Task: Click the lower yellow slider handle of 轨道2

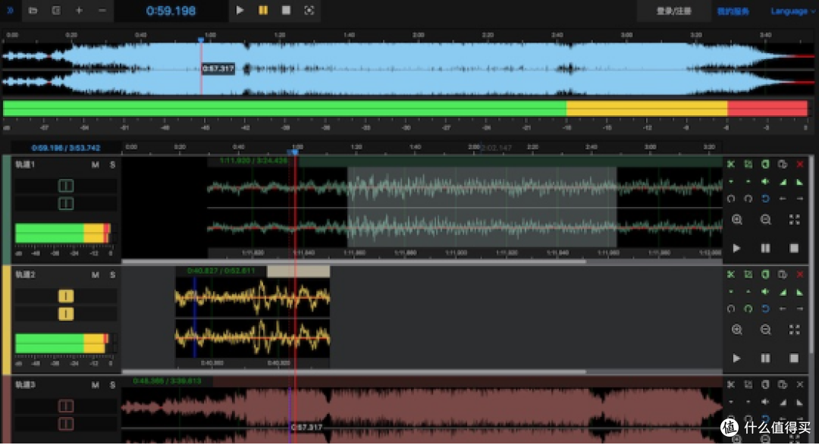Action: click(66, 313)
